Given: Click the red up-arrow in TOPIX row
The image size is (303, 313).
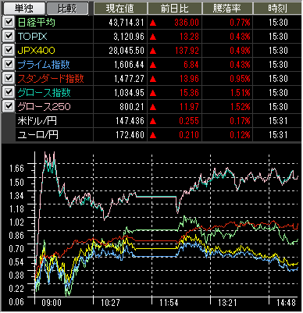Looking at the screenshot, I should [153, 37].
